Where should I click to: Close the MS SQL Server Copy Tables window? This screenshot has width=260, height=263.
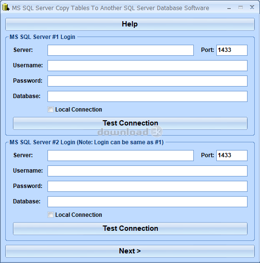(252, 7)
